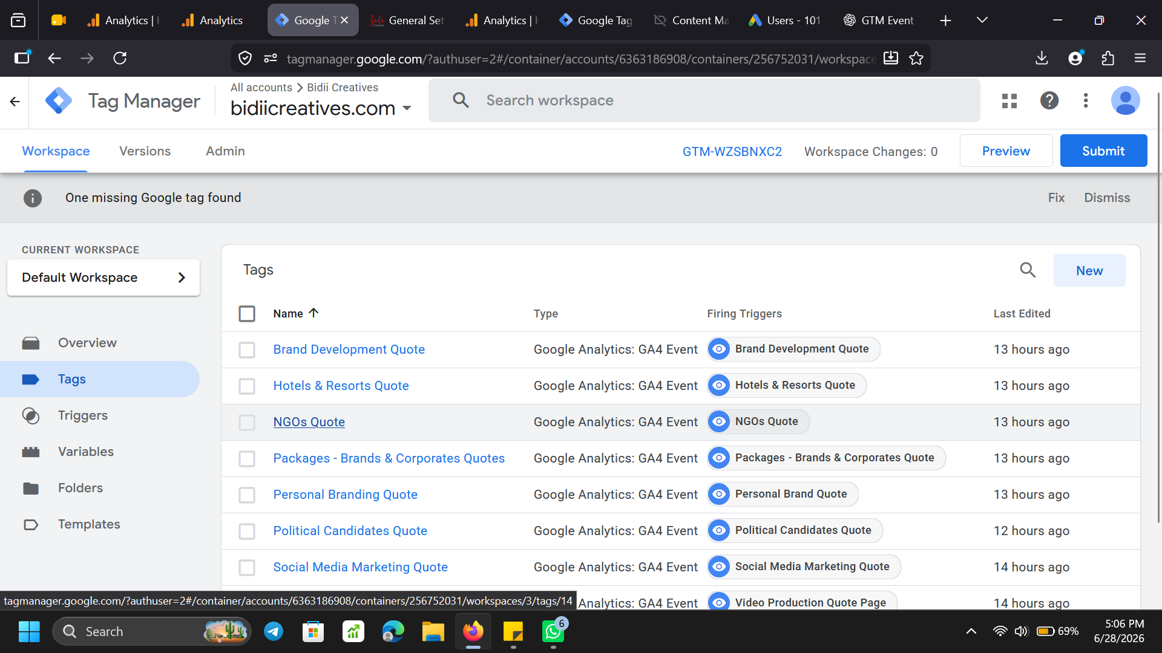Image resolution: width=1162 pixels, height=653 pixels.
Task: Open Triggers in the sidebar
Action: coord(82,415)
